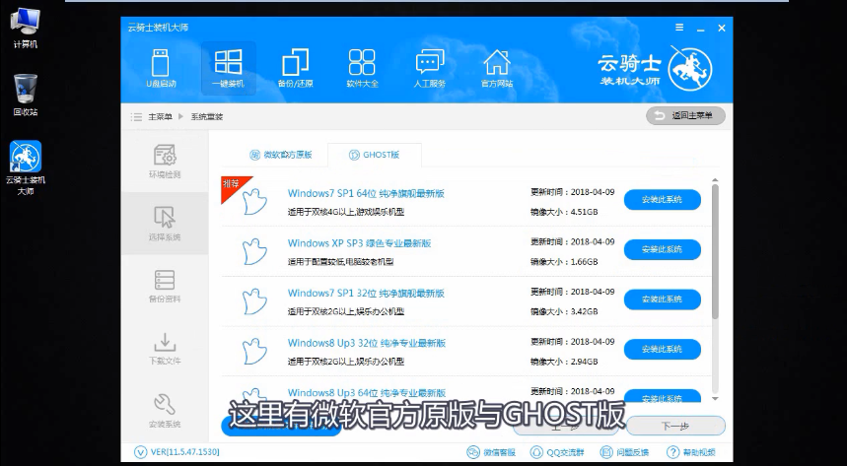The image size is (847, 466).
Task: Install the Windows8 Up3 32位 system
Action: [x=663, y=350]
